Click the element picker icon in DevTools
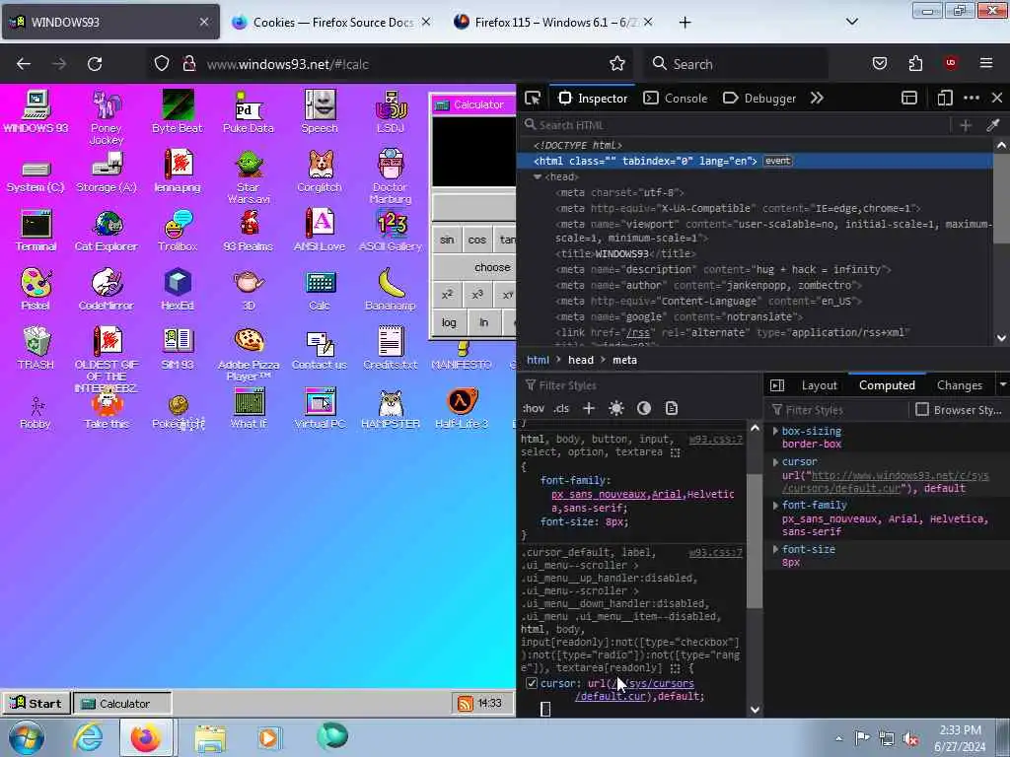This screenshot has height=757, width=1010. 533,98
